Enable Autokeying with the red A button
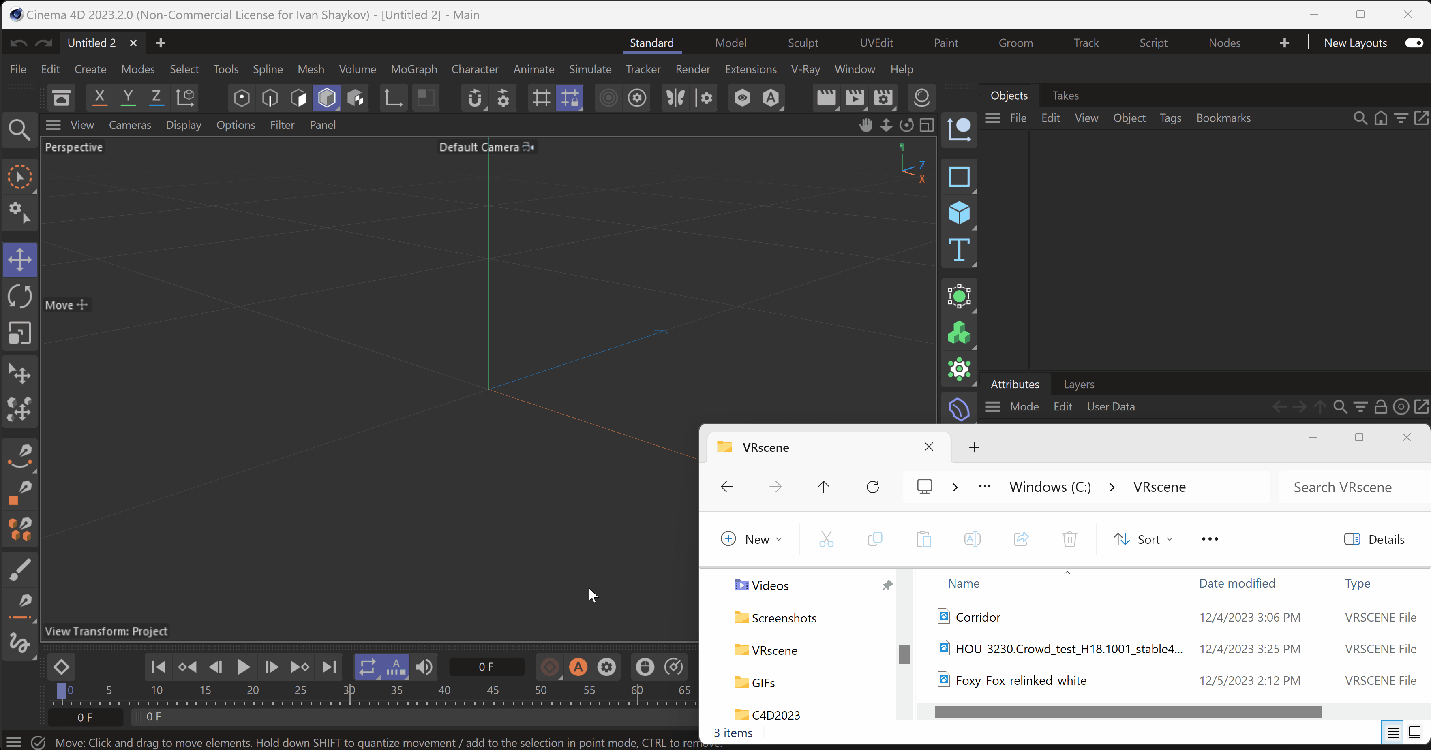The image size is (1431, 750). click(578, 667)
